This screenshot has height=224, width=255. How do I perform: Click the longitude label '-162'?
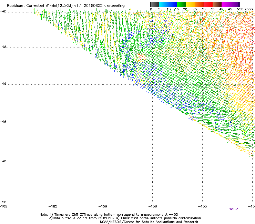coord(53,206)
